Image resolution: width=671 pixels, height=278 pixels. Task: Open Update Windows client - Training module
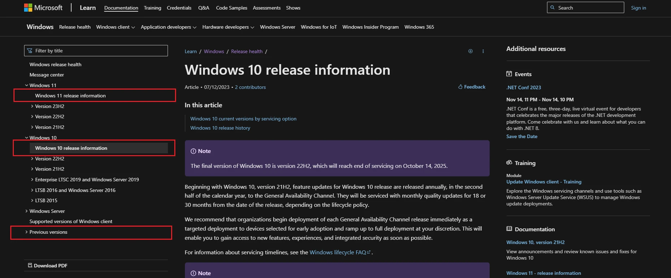544,182
